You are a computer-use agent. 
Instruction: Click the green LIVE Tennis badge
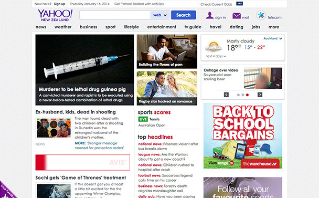pos(143,119)
